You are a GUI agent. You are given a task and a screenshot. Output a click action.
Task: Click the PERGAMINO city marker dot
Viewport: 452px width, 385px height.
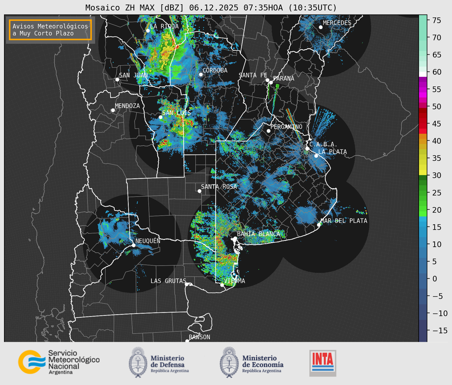268,131
